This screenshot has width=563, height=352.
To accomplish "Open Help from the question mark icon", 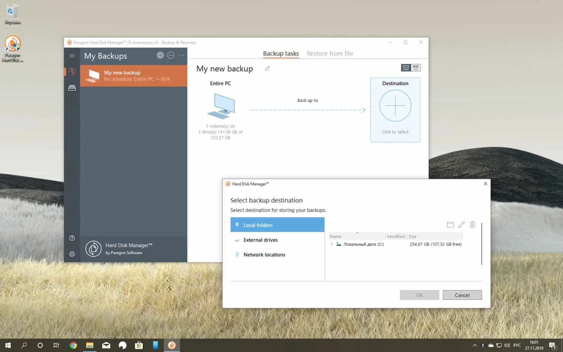I will pos(72,238).
